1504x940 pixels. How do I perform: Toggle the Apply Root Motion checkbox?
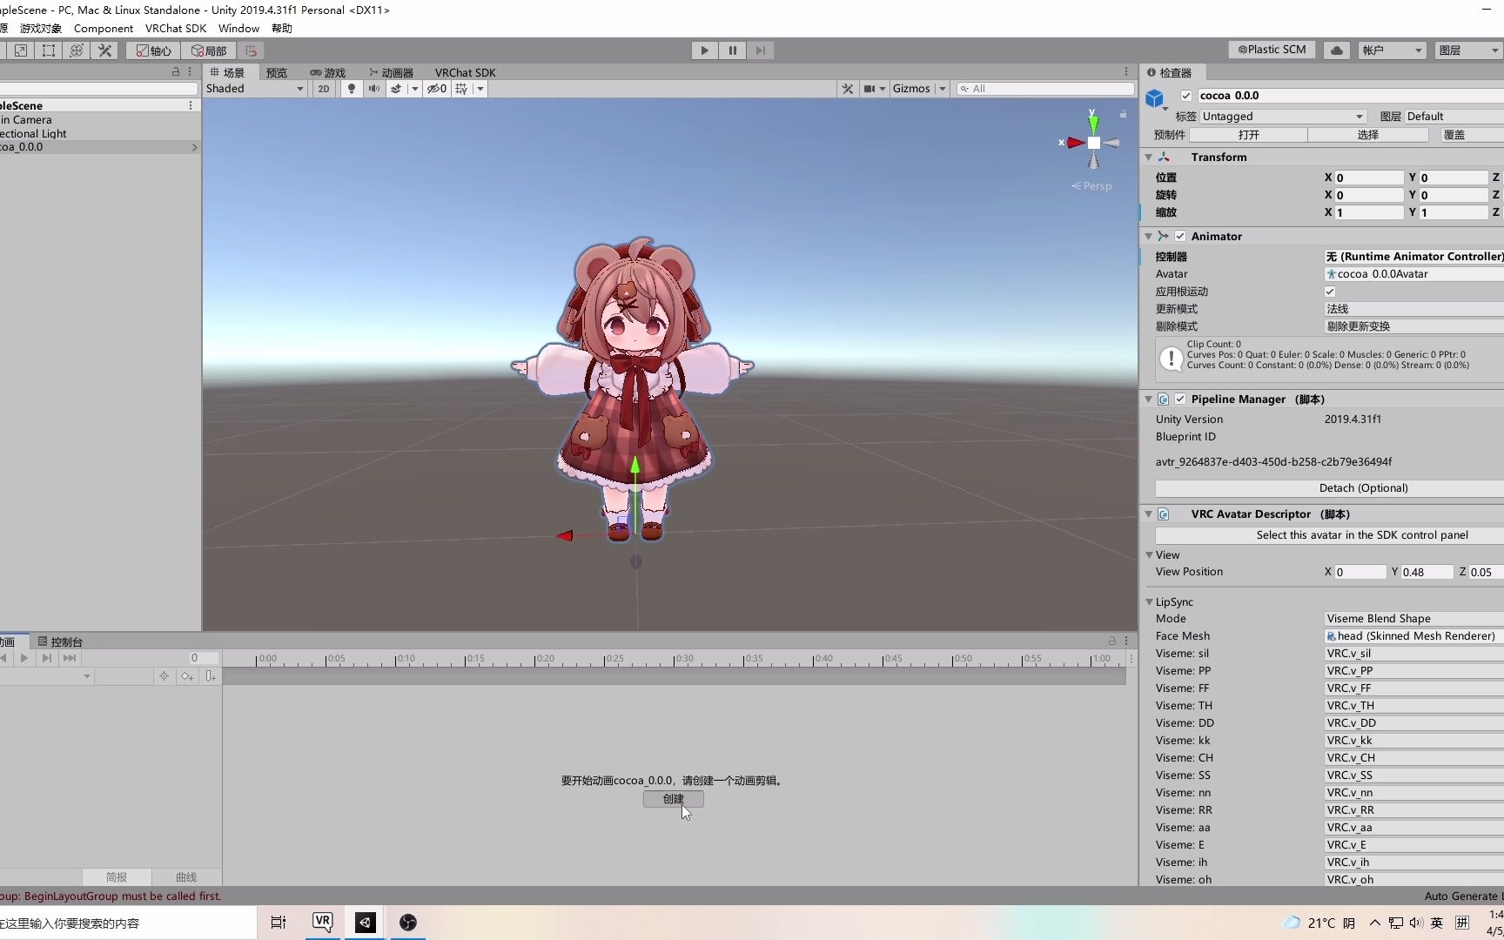[1330, 292]
